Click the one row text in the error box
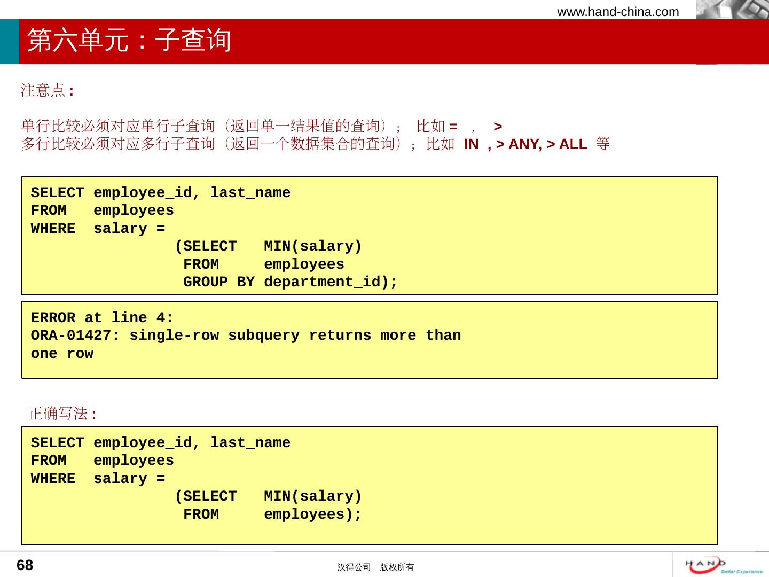This screenshot has height=577, width=769. tap(62, 354)
